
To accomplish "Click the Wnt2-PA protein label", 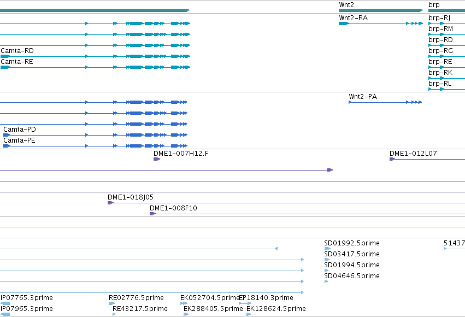I will (363, 97).
